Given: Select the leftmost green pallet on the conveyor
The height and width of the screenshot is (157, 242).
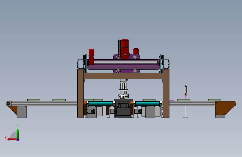Looking at the screenshot, I should [33, 100].
